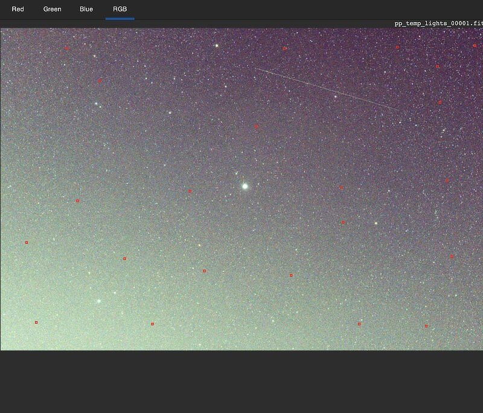Click the brightest star at image center
Image resolution: width=483 pixels, height=413 pixels.
(x=245, y=186)
